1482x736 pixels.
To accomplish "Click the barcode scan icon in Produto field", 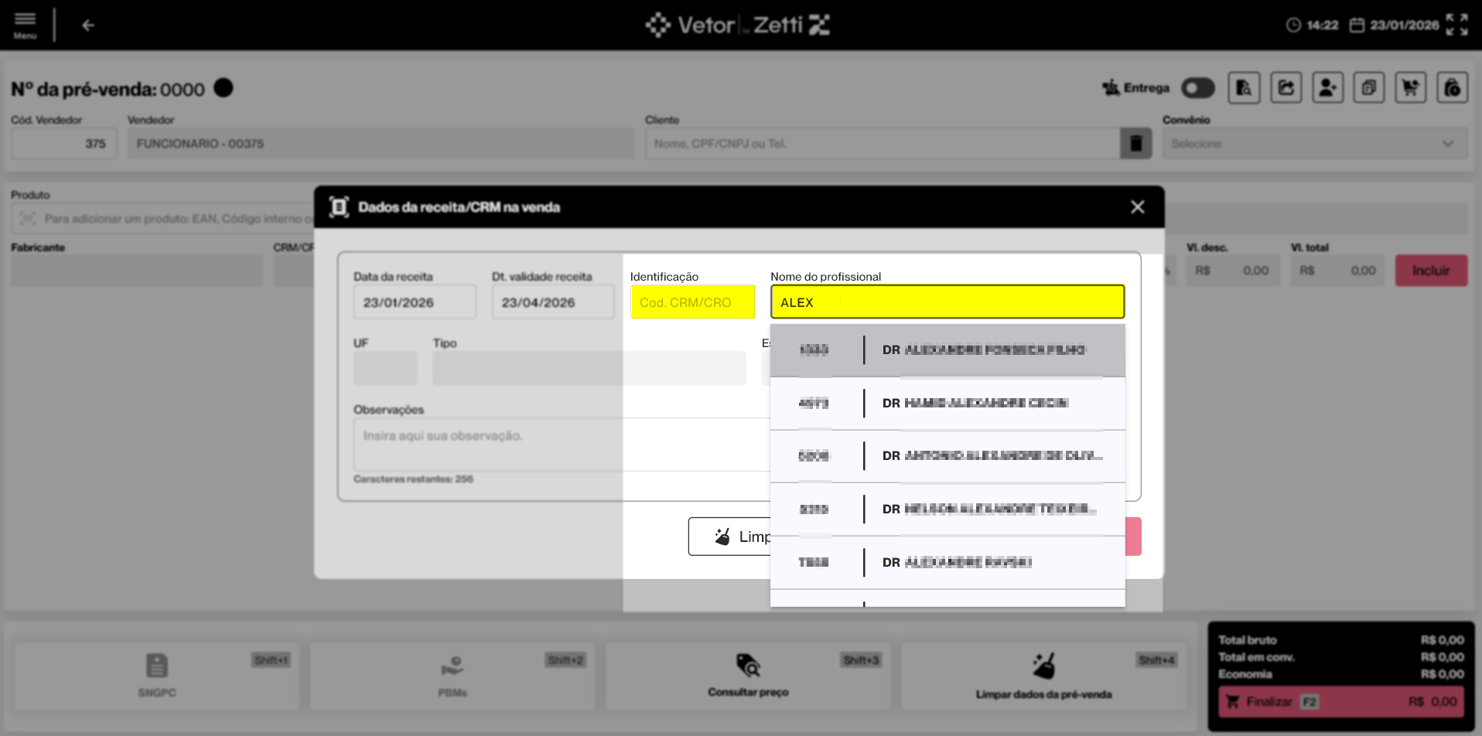I will tap(28, 219).
